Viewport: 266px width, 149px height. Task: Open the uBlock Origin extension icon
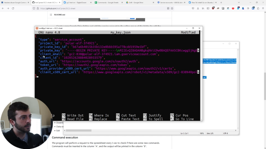(213, 8)
